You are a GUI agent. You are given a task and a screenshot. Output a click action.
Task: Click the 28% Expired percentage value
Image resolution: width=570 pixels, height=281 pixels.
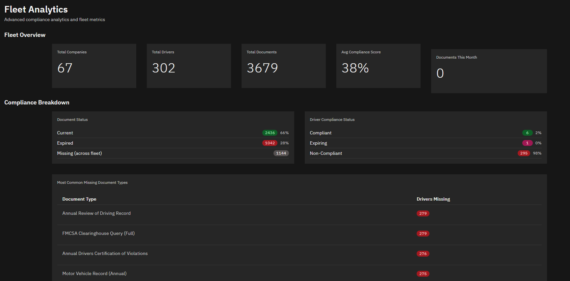click(284, 143)
